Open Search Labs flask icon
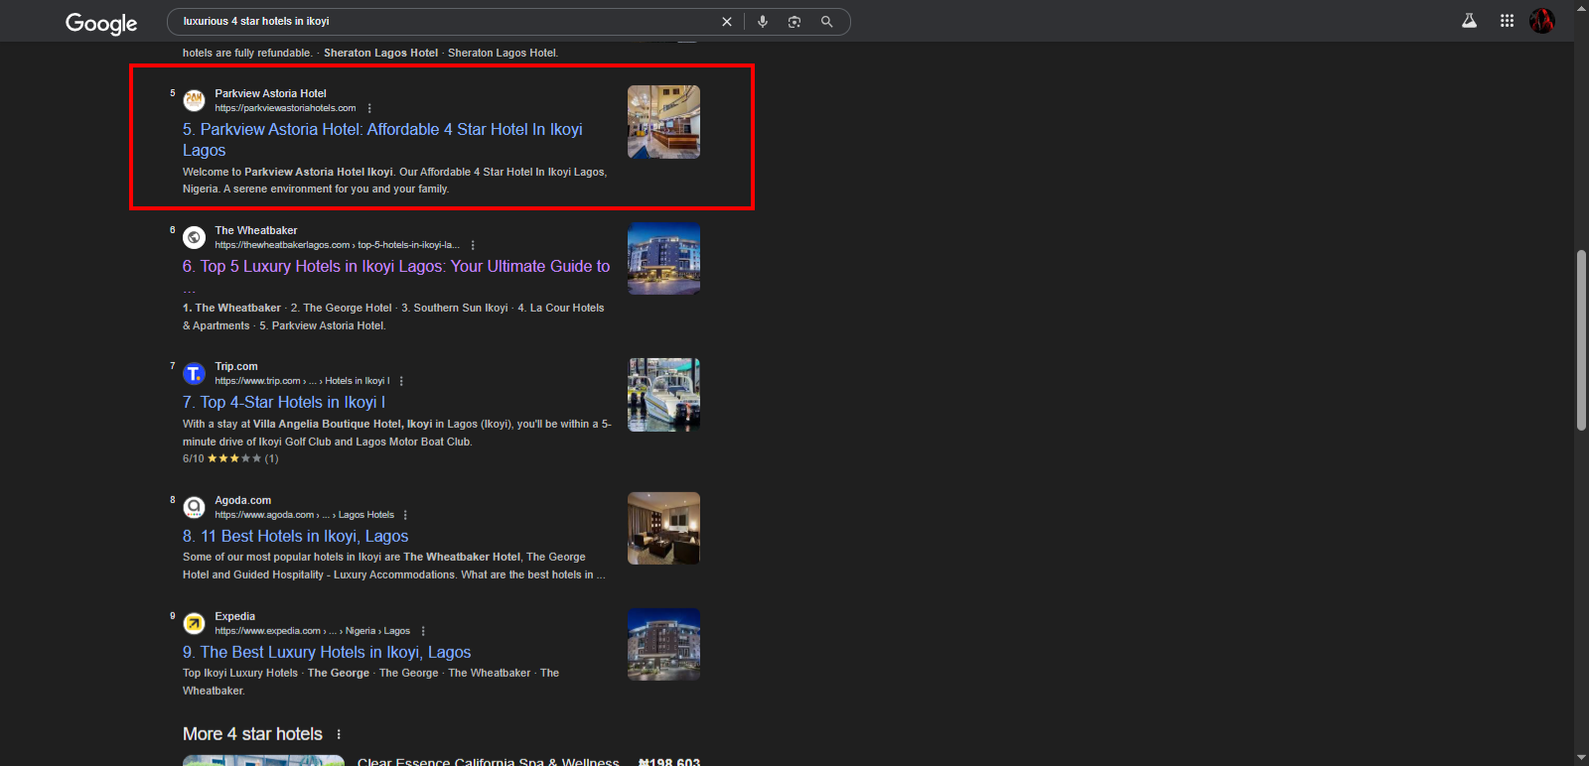 (1469, 21)
